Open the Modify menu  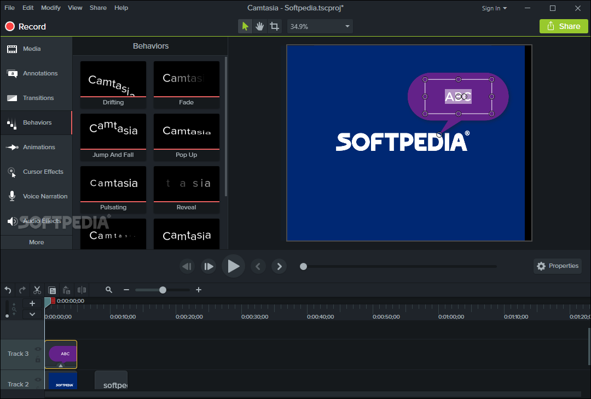(51, 8)
